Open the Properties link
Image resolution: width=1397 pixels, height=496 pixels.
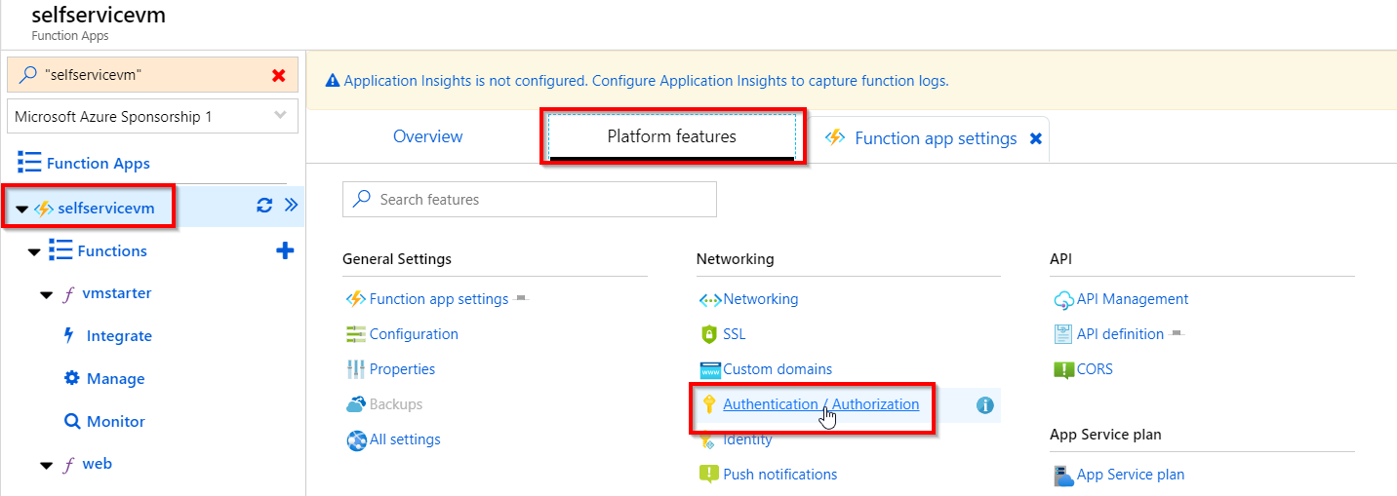pos(402,369)
